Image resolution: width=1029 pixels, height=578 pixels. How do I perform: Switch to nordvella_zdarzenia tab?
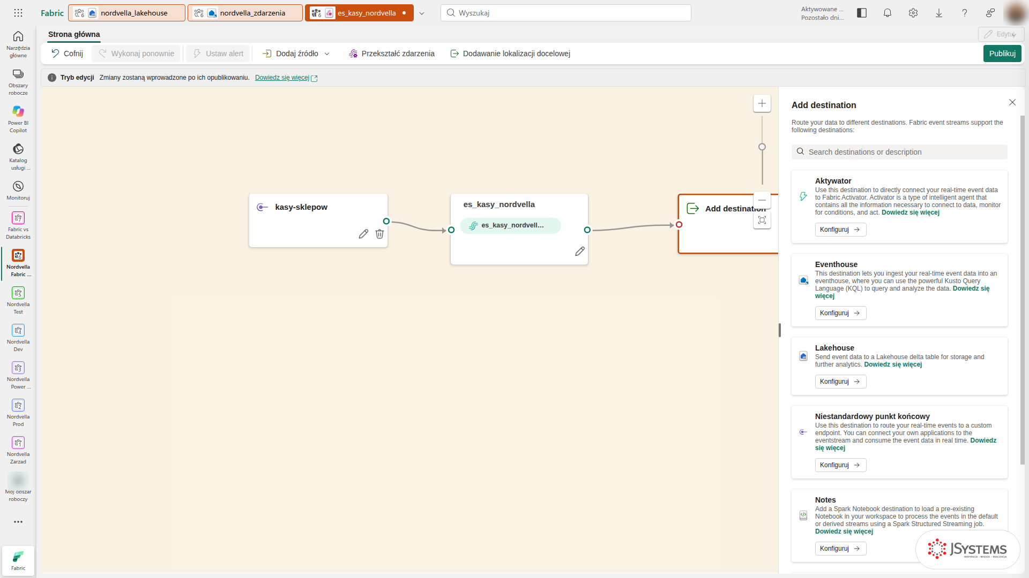(245, 13)
